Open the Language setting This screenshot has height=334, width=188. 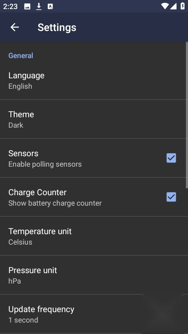93,80
